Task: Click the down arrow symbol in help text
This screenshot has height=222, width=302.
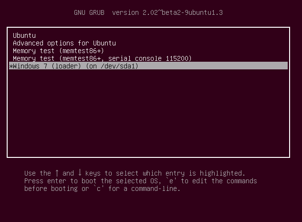Action: click(79, 173)
